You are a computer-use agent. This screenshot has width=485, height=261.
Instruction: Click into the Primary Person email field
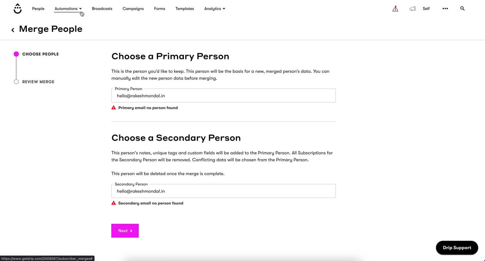point(223,96)
